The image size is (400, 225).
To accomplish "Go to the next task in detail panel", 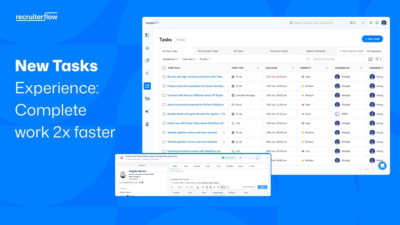I will coord(251,158).
